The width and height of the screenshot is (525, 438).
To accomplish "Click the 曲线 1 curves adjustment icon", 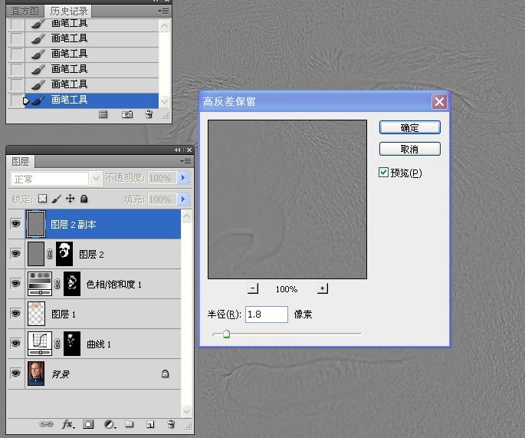I will [40, 344].
